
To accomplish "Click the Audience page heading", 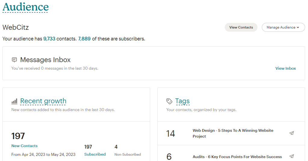I will (x=26, y=7).
